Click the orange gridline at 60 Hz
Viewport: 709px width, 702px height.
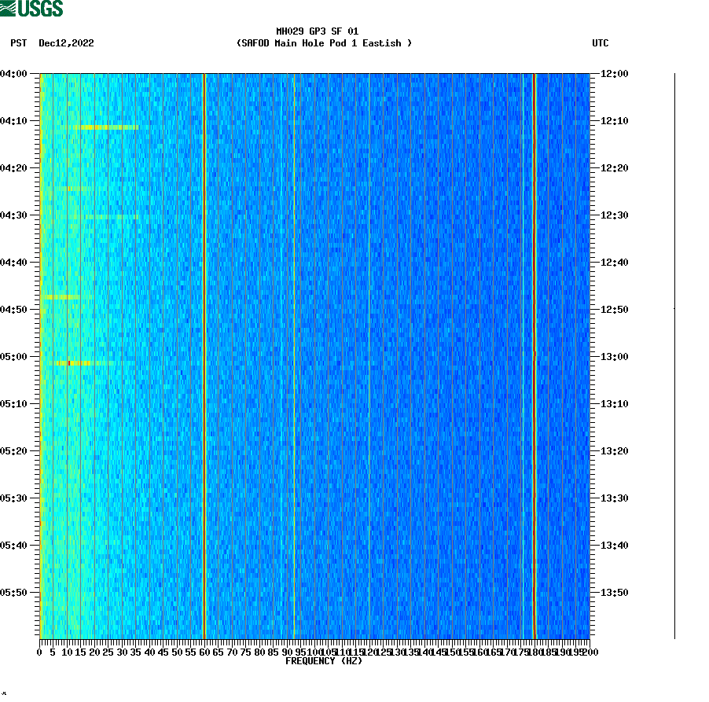(204, 354)
